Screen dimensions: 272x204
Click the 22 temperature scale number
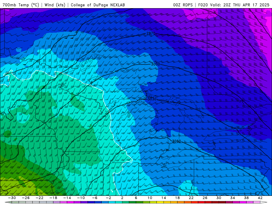191,198
